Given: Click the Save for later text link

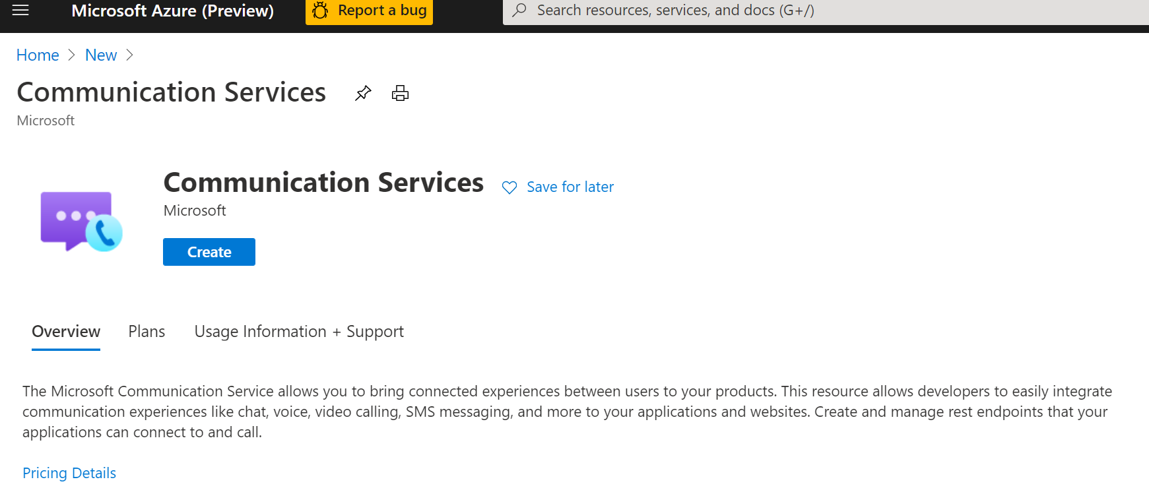Looking at the screenshot, I should coord(570,187).
